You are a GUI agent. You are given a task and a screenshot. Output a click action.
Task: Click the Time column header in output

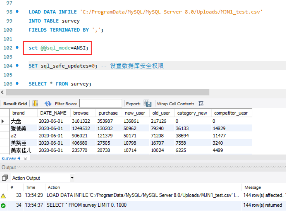pyautogui.click(x=31, y=187)
